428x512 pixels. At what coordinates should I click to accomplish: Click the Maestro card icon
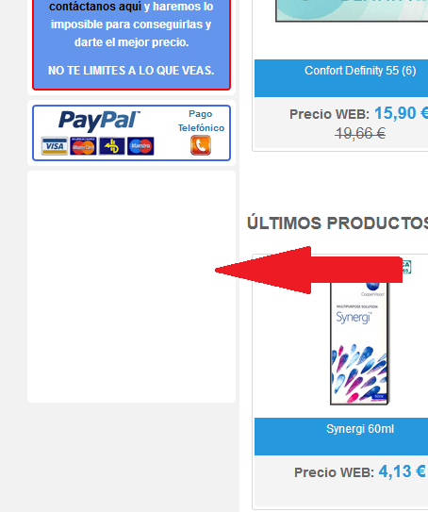tap(140, 146)
